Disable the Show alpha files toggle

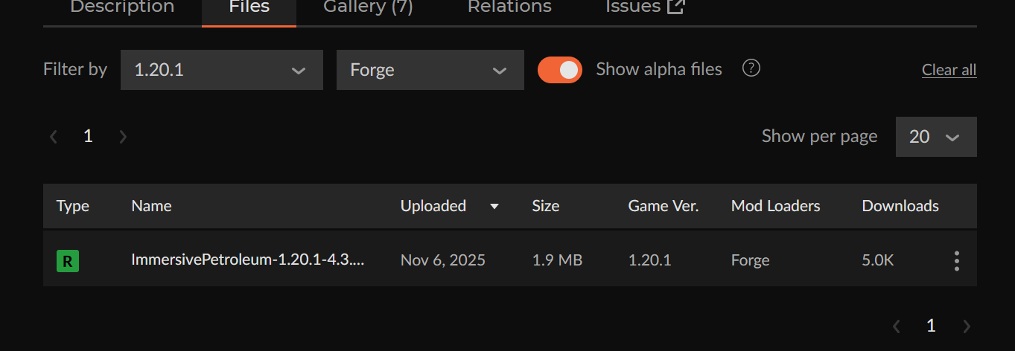pos(560,70)
